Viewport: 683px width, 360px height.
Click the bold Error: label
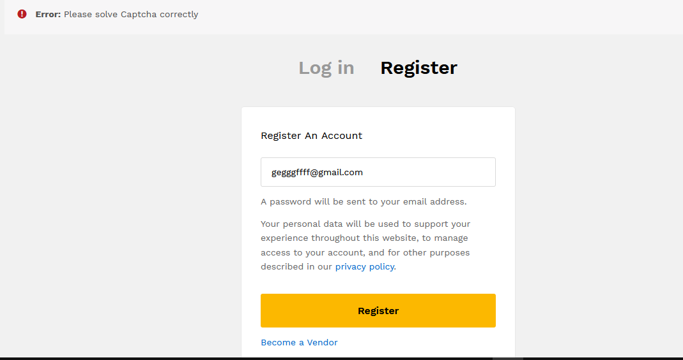(x=48, y=14)
